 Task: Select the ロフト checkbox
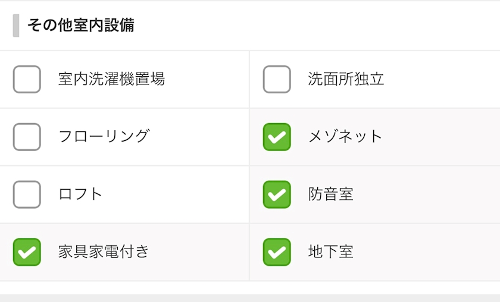pos(27,194)
